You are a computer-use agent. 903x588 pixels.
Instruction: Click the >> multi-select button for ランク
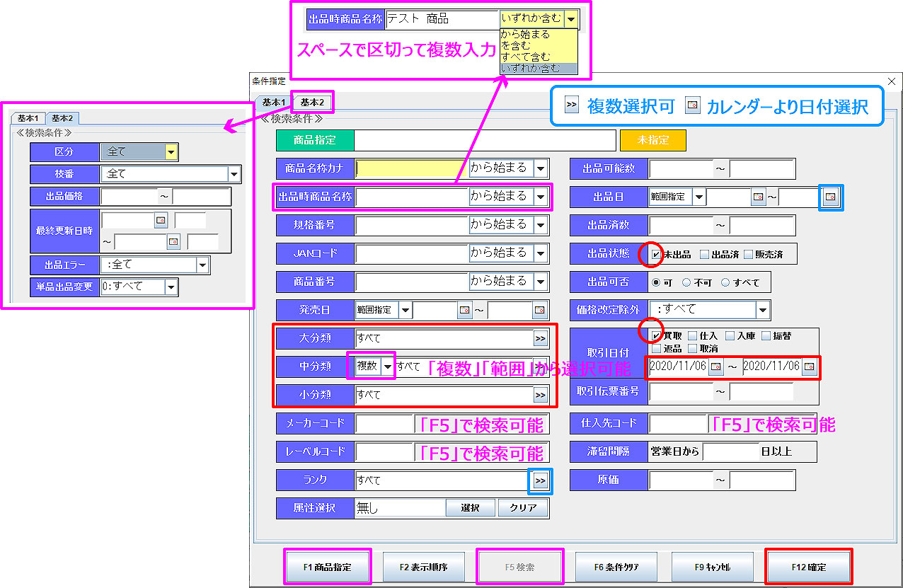pos(541,480)
